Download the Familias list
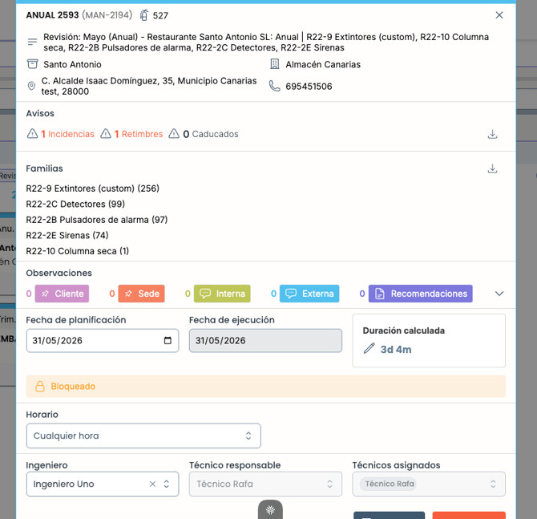537x519 pixels. (x=492, y=168)
